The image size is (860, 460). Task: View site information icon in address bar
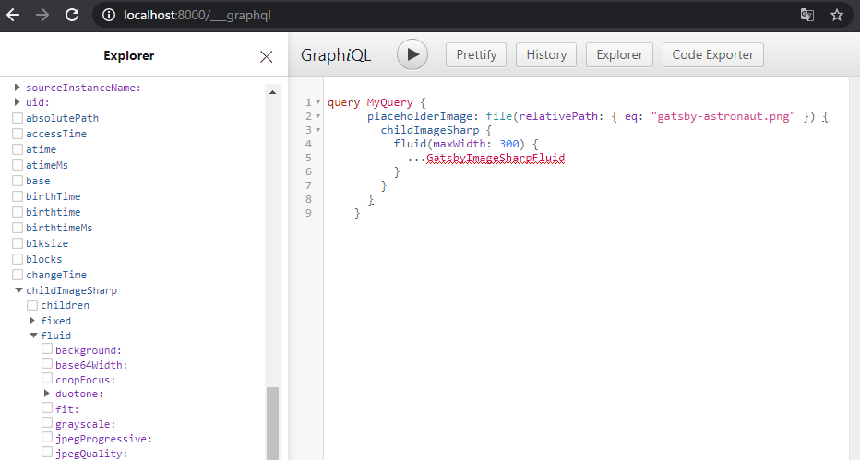click(109, 16)
